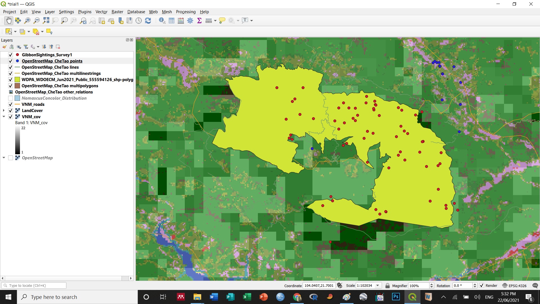Click the WDPA layer yellow color swatch
The image size is (540, 304).
click(x=17, y=80)
